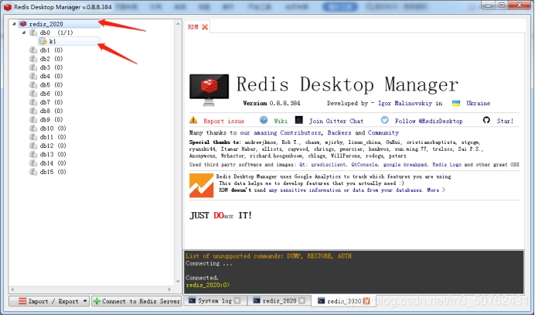The width and height of the screenshot is (535, 315).
Task: Click the Report issue warning icon
Action: [193, 120]
